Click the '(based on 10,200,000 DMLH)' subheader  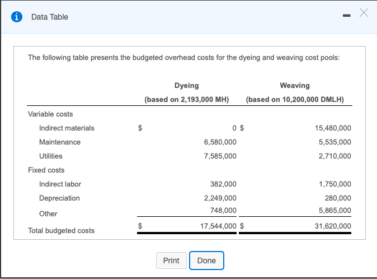295,99
